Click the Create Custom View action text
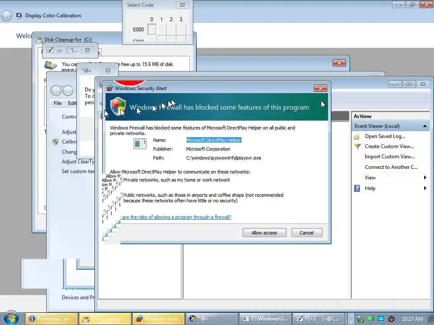Image resolution: width=434 pixels, height=325 pixels. [x=389, y=146]
